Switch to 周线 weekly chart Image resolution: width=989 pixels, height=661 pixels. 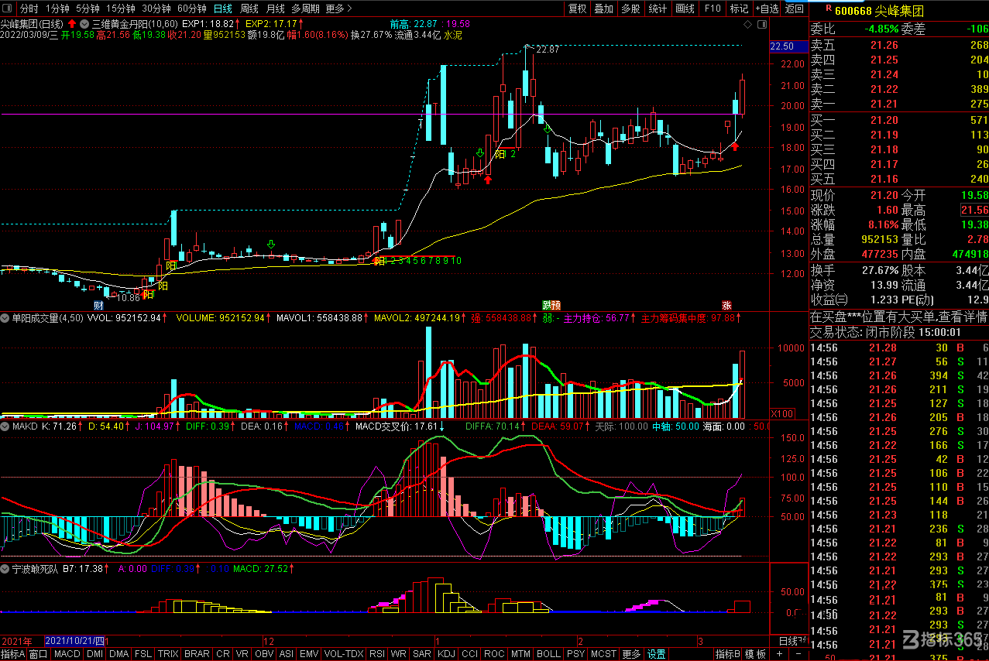(249, 9)
